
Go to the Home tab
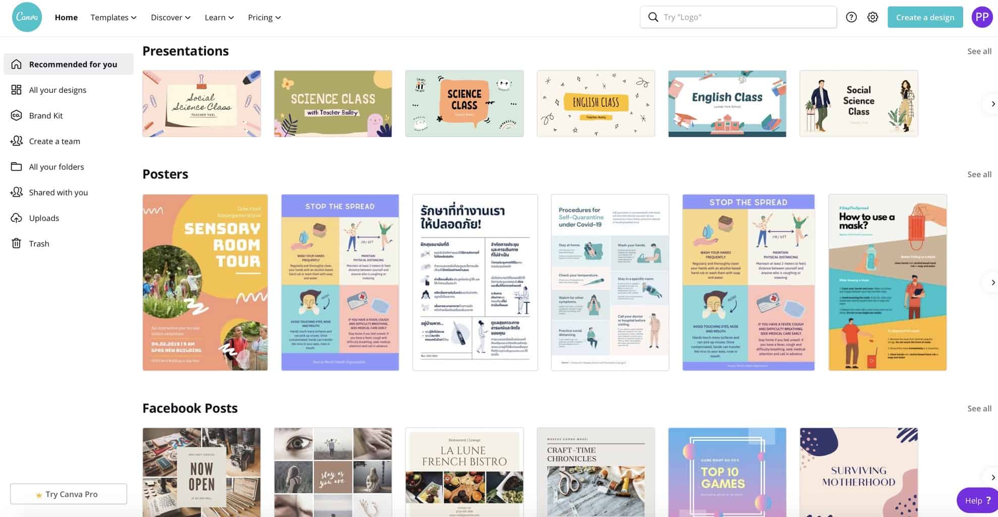pos(66,17)
